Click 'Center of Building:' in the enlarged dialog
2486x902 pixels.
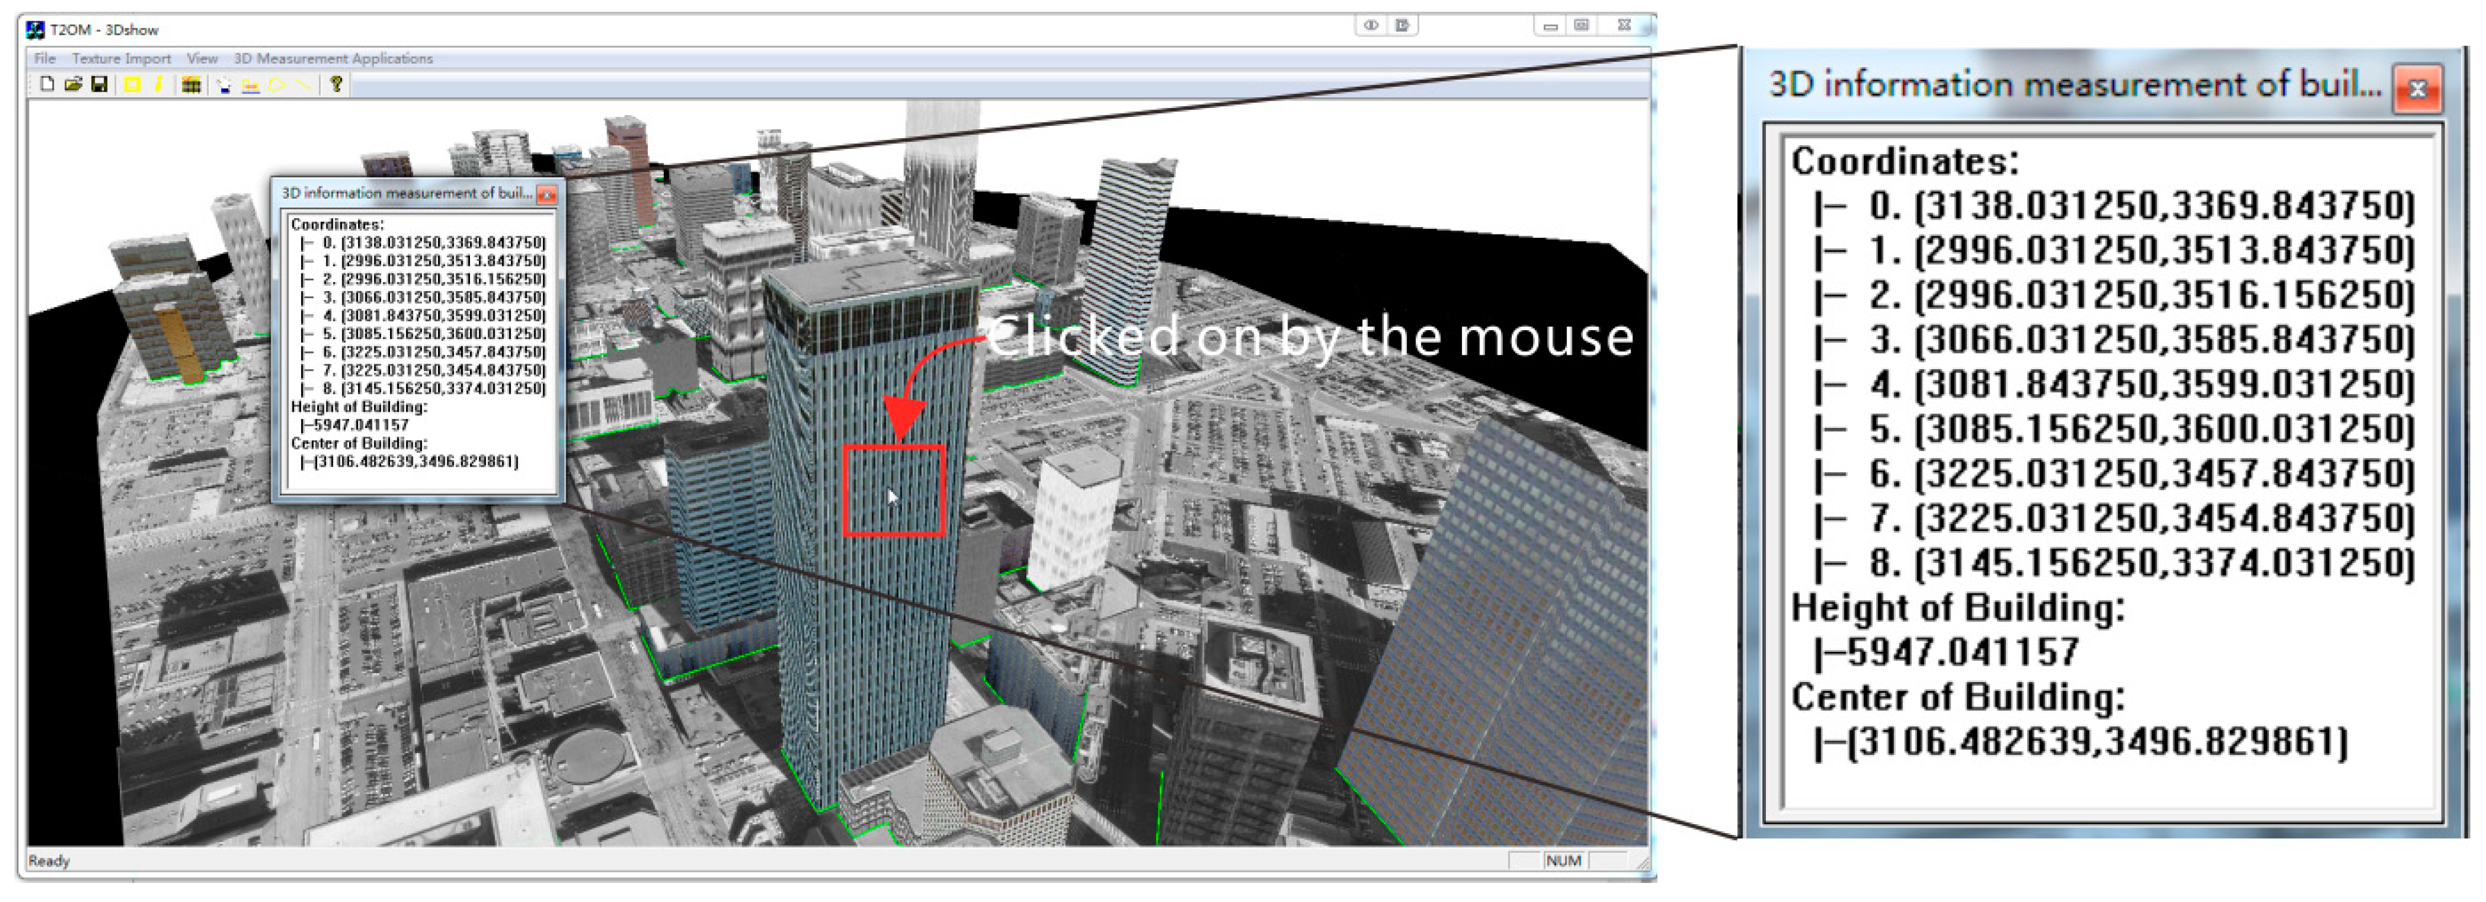pyautogui.click(x=1958, y=697)
